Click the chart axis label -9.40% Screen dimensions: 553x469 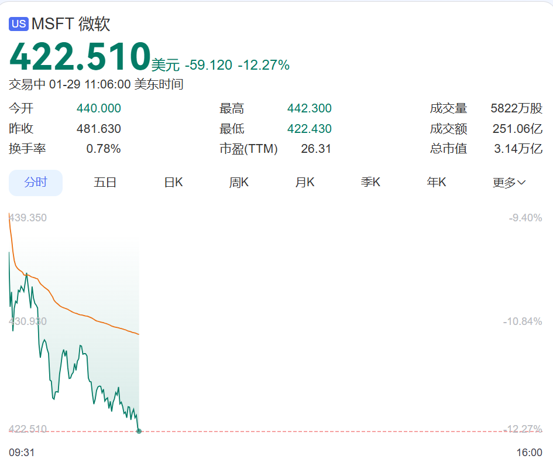click(x=525, y=217)
